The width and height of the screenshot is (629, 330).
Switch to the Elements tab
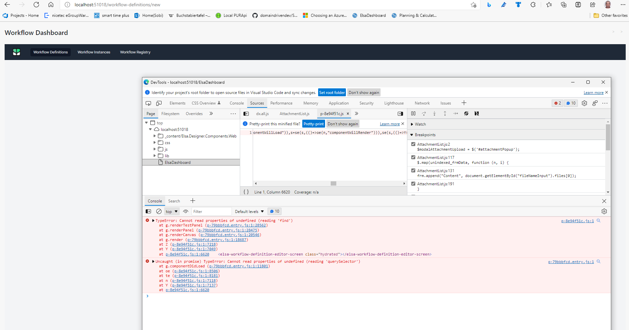coord(177,103)
